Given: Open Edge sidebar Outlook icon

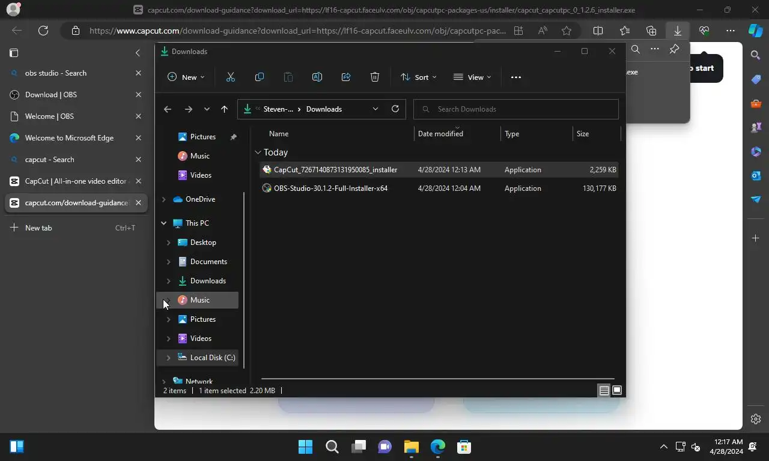Looking at the screenshot, I should point(756,175).
